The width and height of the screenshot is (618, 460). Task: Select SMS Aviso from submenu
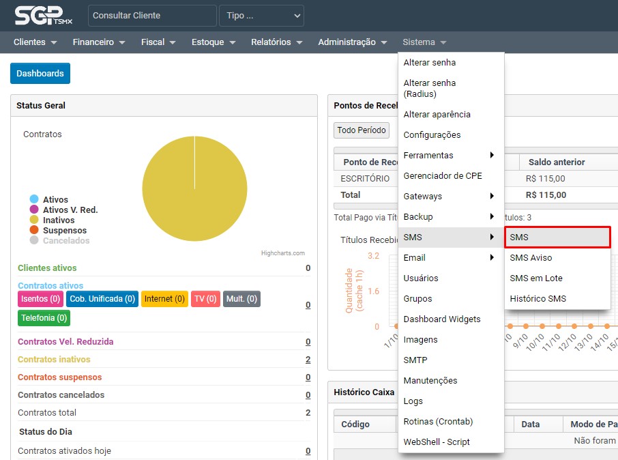(531, 258)
